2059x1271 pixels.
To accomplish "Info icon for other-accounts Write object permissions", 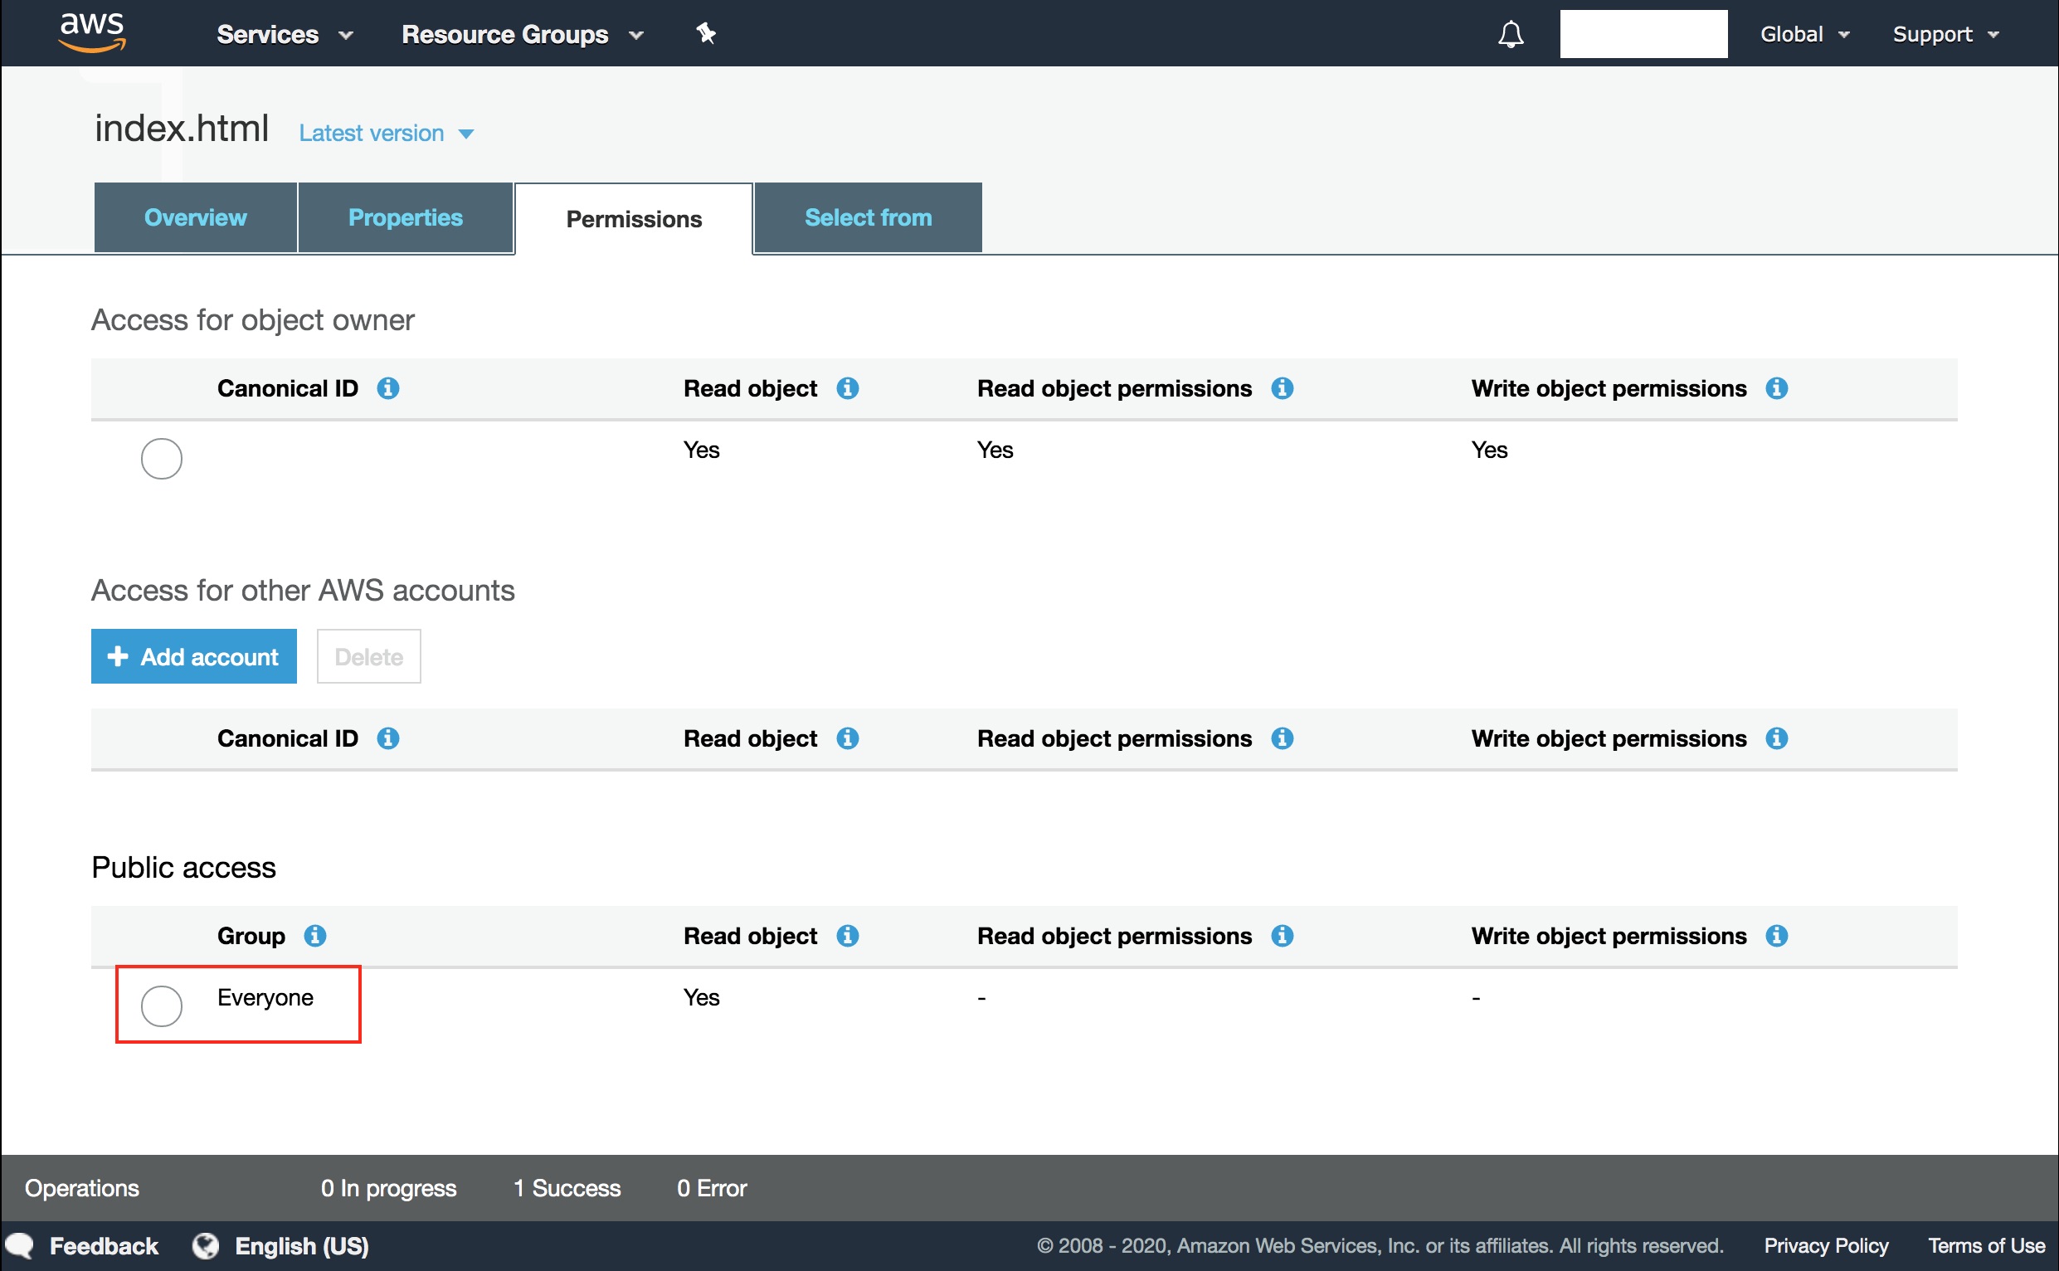I will [x=1776, y=738].
